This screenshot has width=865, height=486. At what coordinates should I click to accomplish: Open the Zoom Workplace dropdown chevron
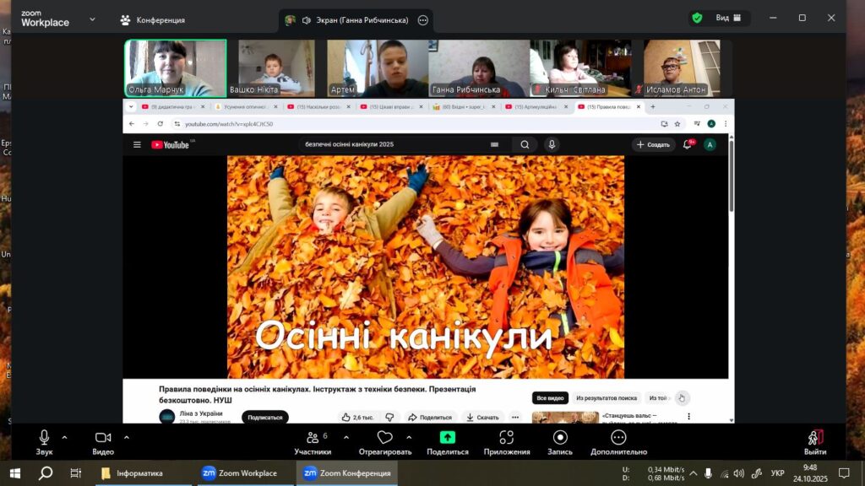[92, 19]
